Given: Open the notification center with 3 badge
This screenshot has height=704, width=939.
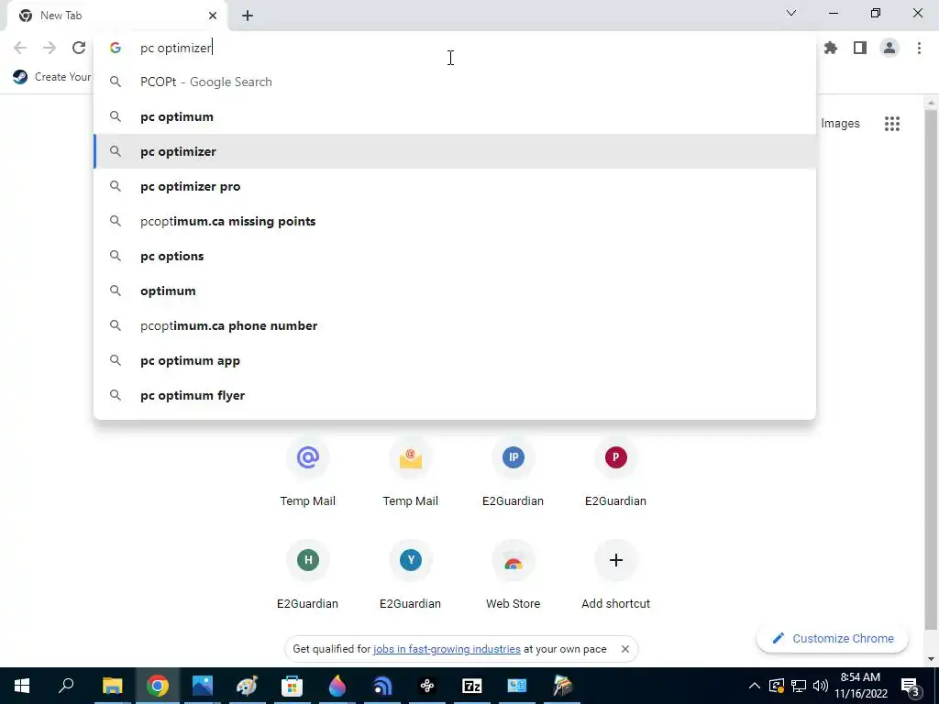Looking at the screenshot, I should click(911, 686).
